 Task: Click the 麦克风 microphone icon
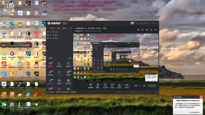pyautogui.click(x=119, y=85)
